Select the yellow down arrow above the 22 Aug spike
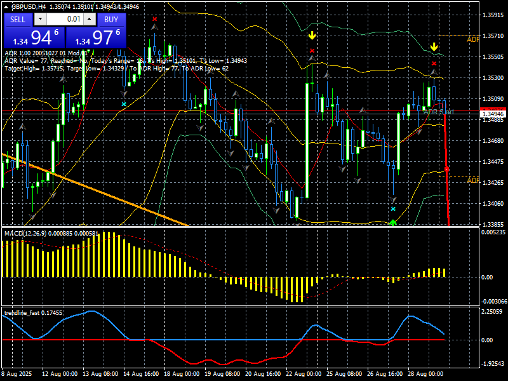Screen dimensions: 508x381 click(312, 36)
